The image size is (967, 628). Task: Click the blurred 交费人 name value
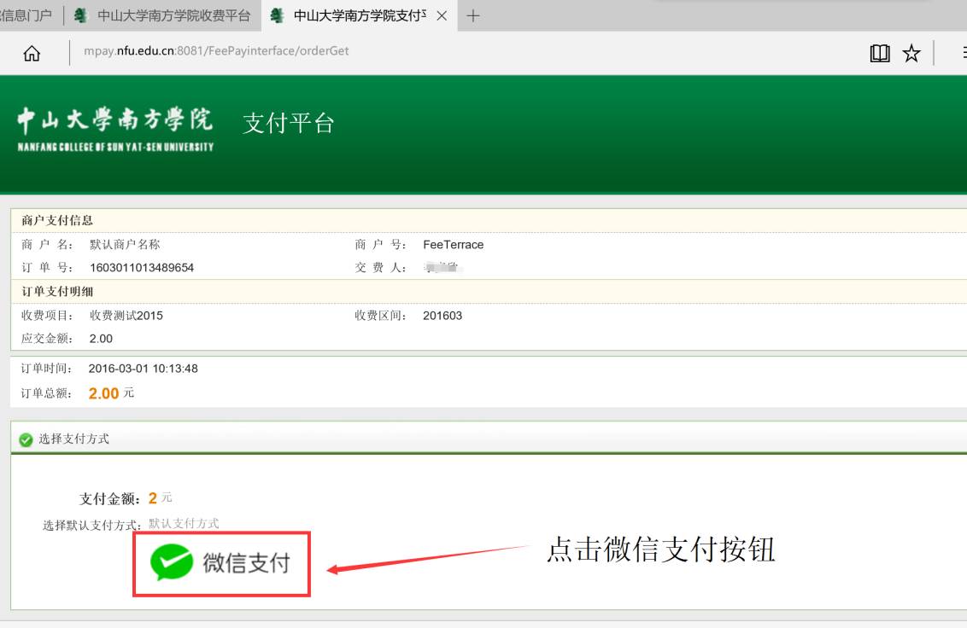point(442,267)
